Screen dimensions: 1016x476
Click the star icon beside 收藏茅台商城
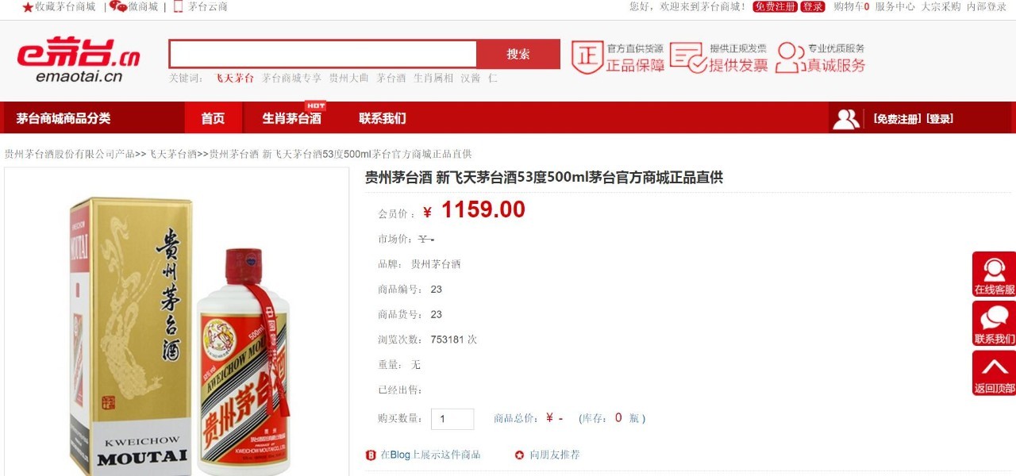(28, 7)
